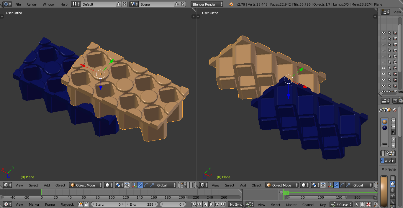Browse scenes with the scene icon
The height and width of the screenshot is (208, 403).
point(134,4)
